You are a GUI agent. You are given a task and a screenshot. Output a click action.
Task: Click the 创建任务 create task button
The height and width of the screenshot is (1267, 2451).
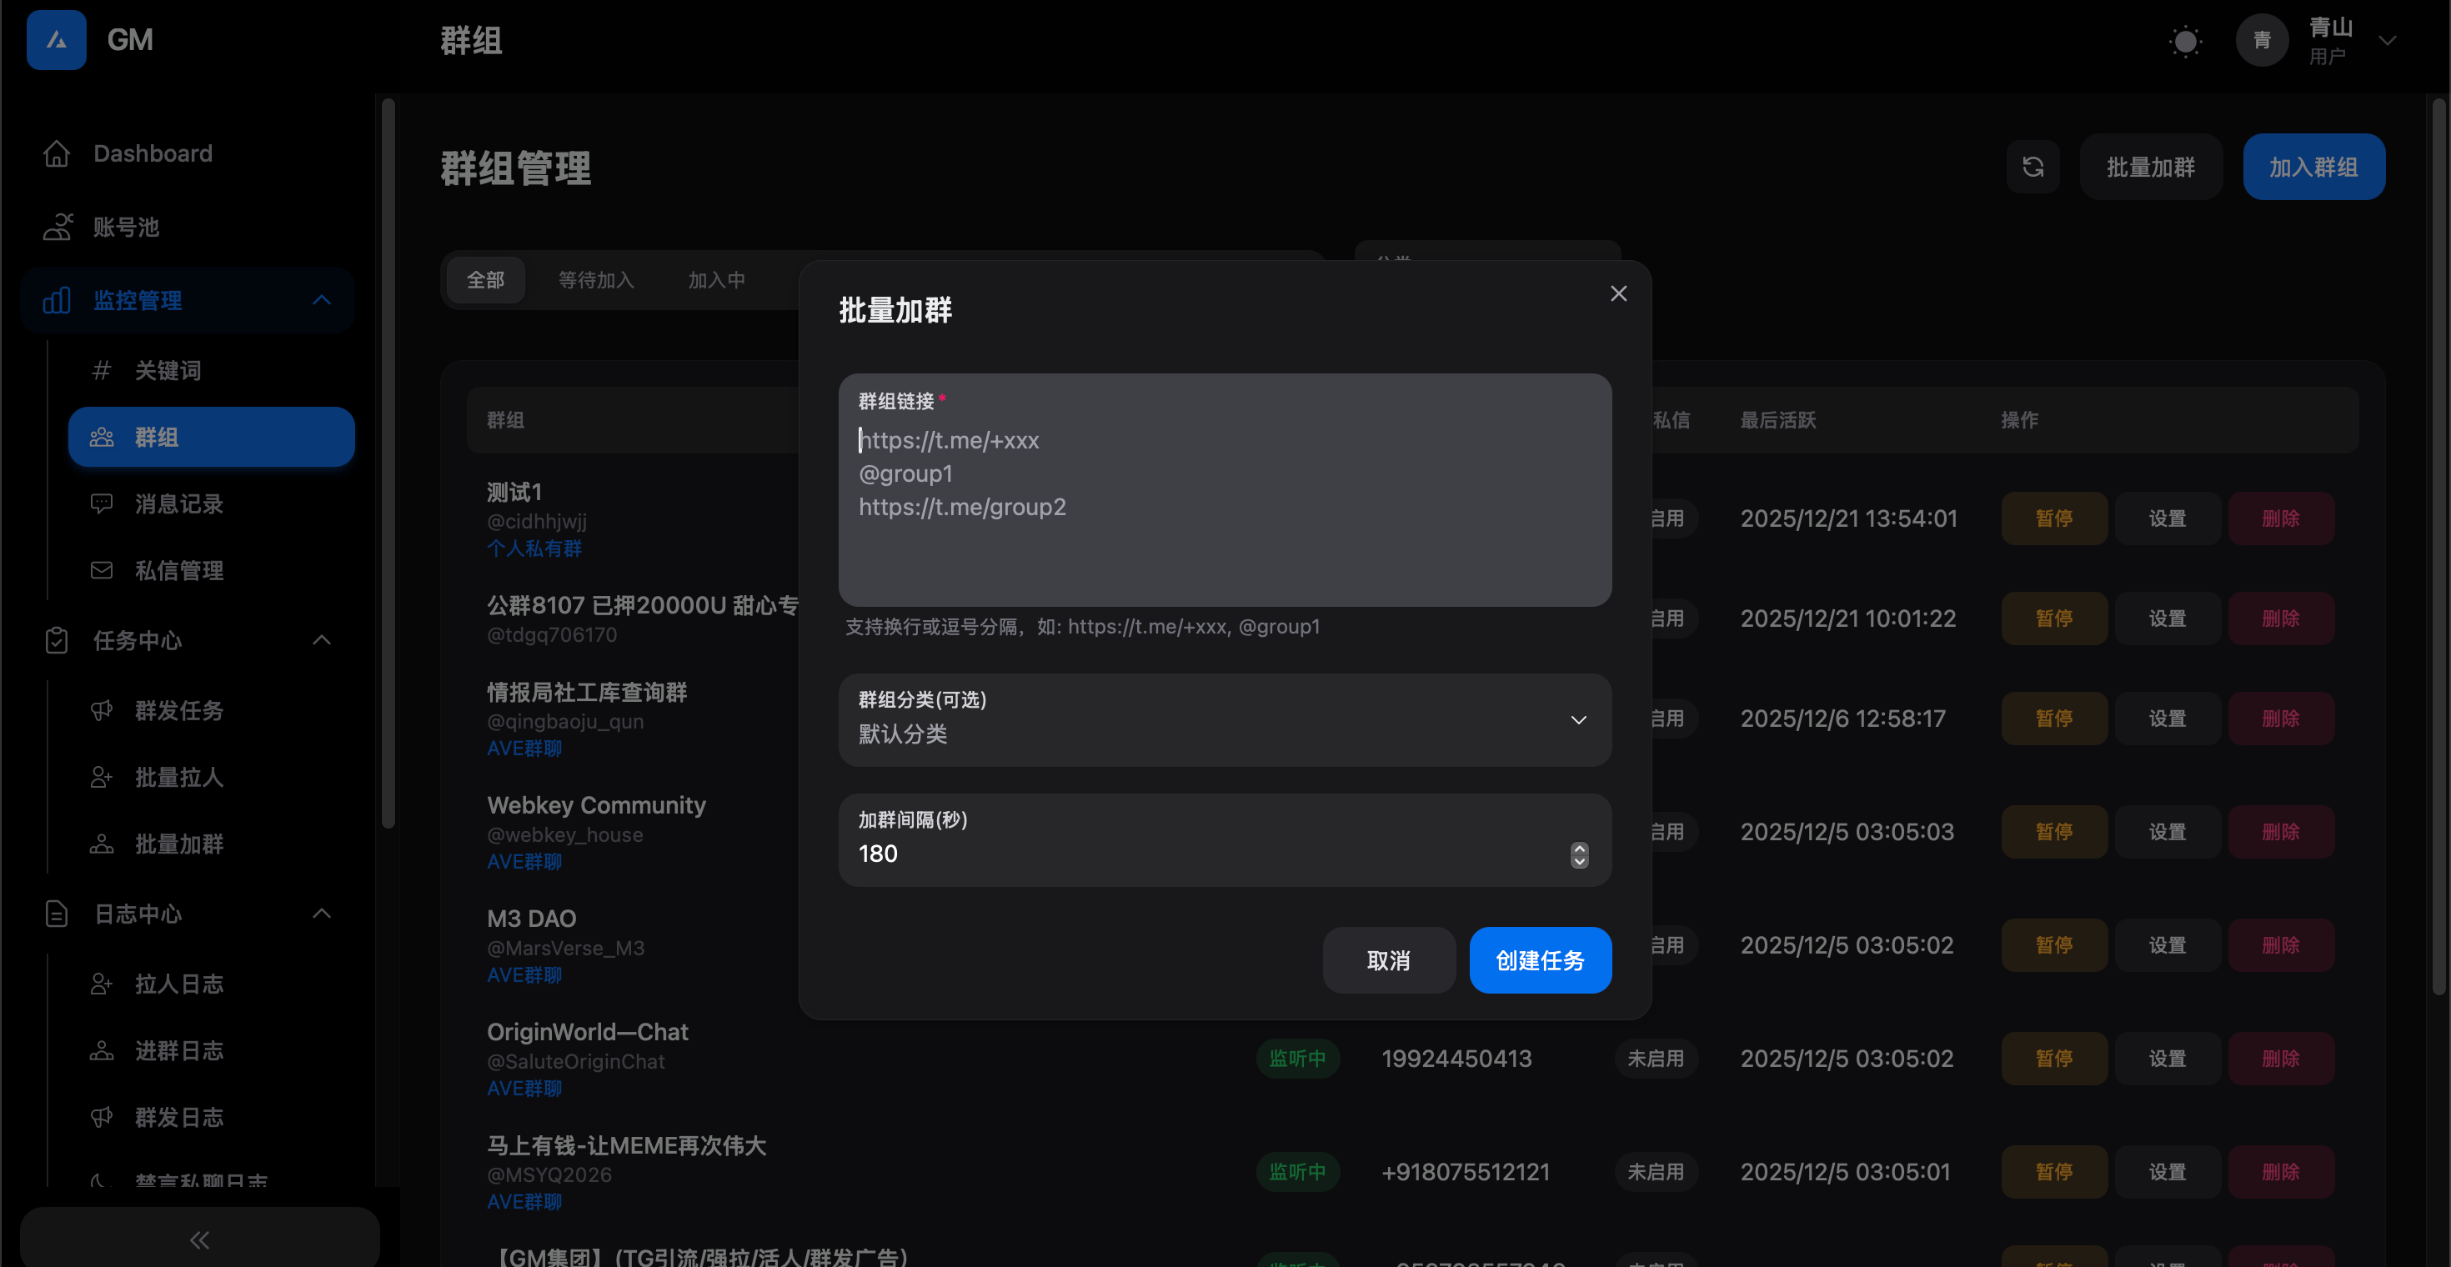(1540, 959)
